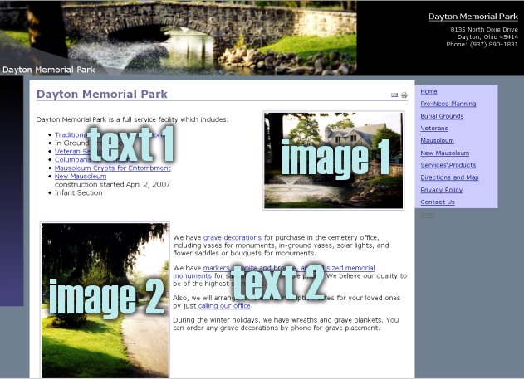Viewport: 524px width, 379px height.
Task: Open the Contact Us page
Action: click(438, 202)
